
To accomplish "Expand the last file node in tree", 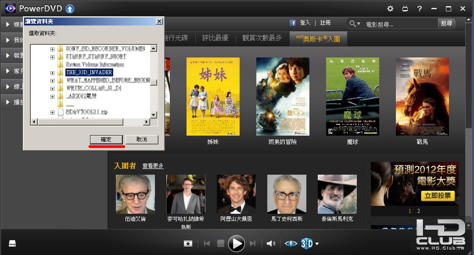I will (x=52, y=112).
